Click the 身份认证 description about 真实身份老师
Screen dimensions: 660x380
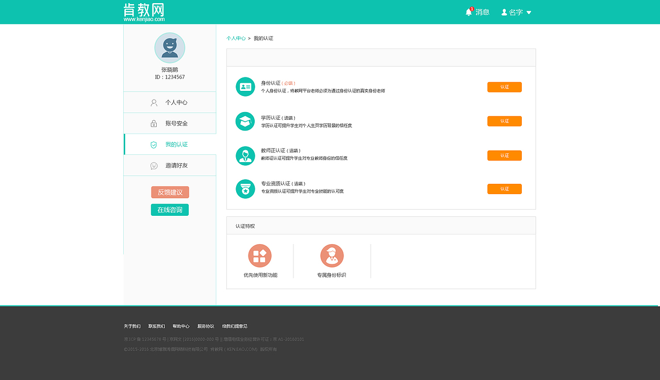pyautogui.click(x=323, y=91)
